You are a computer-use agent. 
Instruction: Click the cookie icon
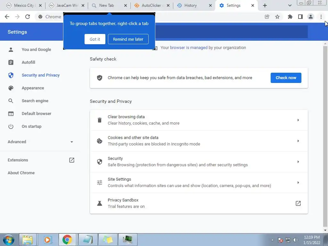pyautogui.click(x=100, y=141)
